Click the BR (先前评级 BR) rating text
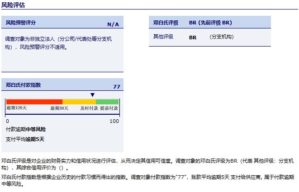The image size is (299, 192). (210, 23)
